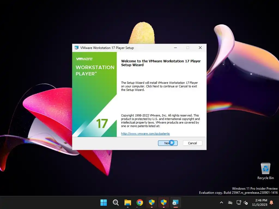Image resolution: width=279 pixels, height=209 pixels.
Task: Open the Recycle Bin desktop icon
Action: (x=265, y=171)
